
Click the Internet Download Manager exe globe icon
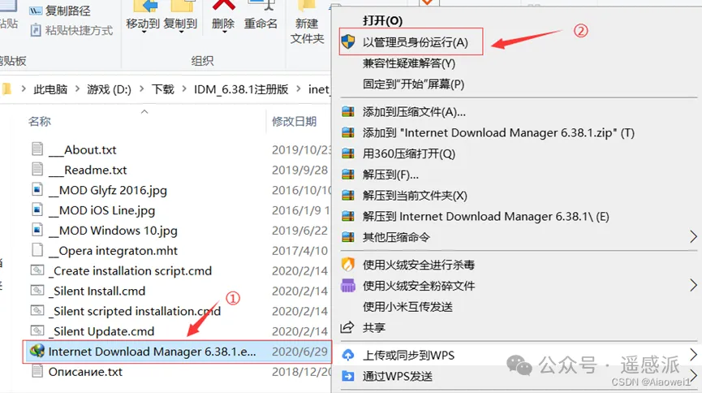pyautogui.click(x=37, y=351)
